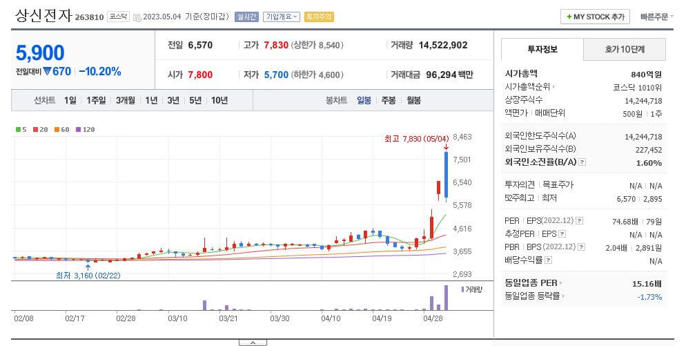Open the 기업개요 dropdown
This screenshot has width=686, height=346.
coord(282,17)
